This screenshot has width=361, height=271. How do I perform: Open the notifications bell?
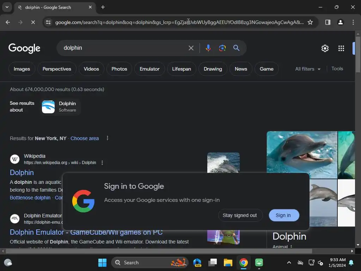(x=351, y=263)
